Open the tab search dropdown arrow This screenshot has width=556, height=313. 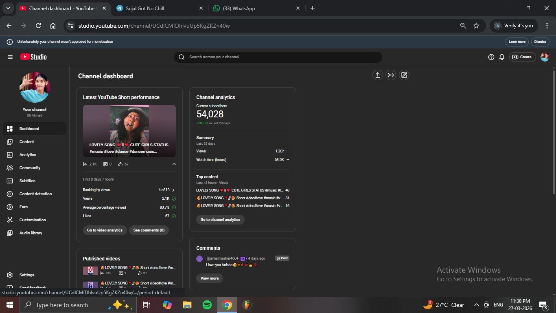(8, 8)
